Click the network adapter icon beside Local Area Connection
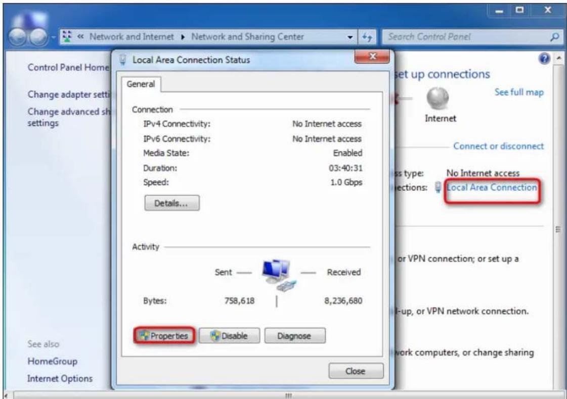This screenshot has height=399, width=567. [438, 187]
